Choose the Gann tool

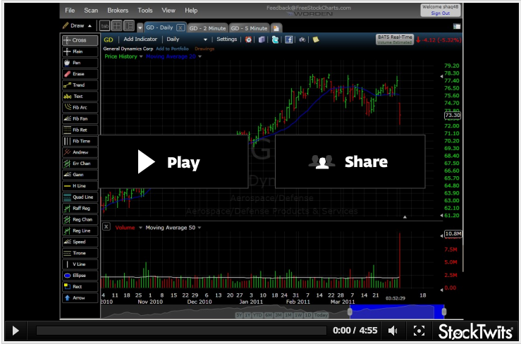pos(80,175)
